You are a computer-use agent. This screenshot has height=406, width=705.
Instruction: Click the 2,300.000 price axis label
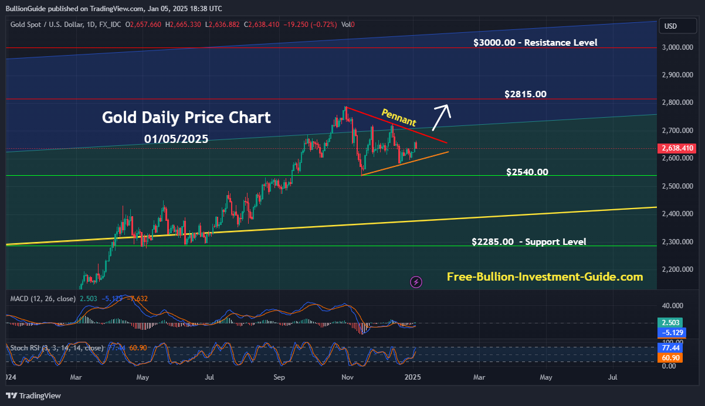click(x=679, y=241)
